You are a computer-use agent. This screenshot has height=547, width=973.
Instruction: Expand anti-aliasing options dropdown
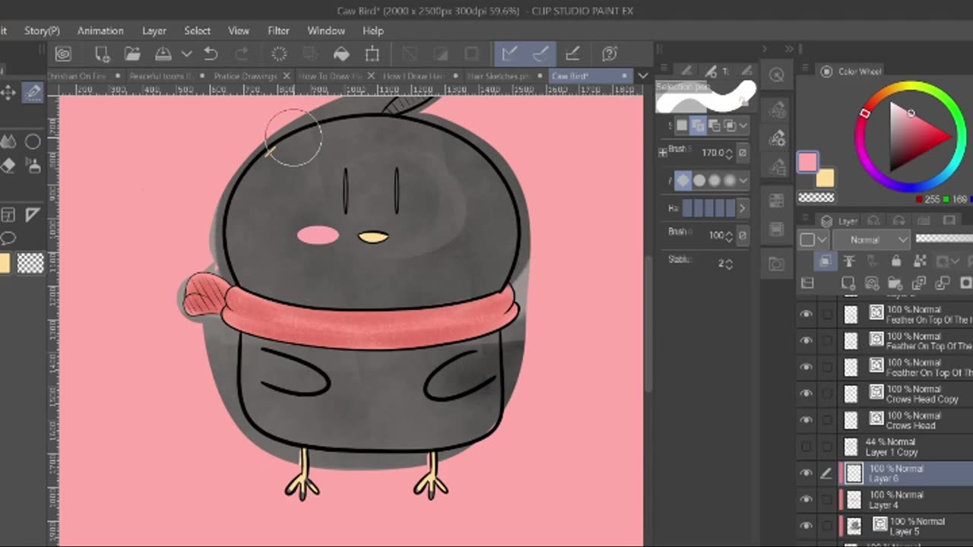(743, 180)
